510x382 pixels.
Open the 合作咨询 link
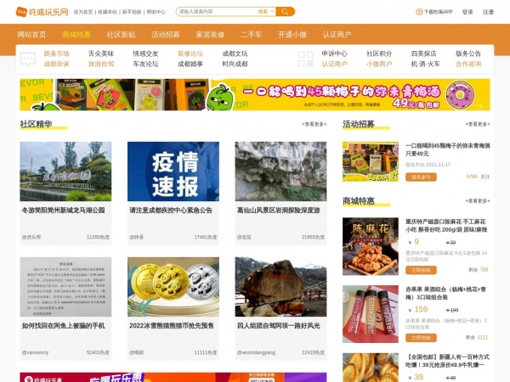468,64
